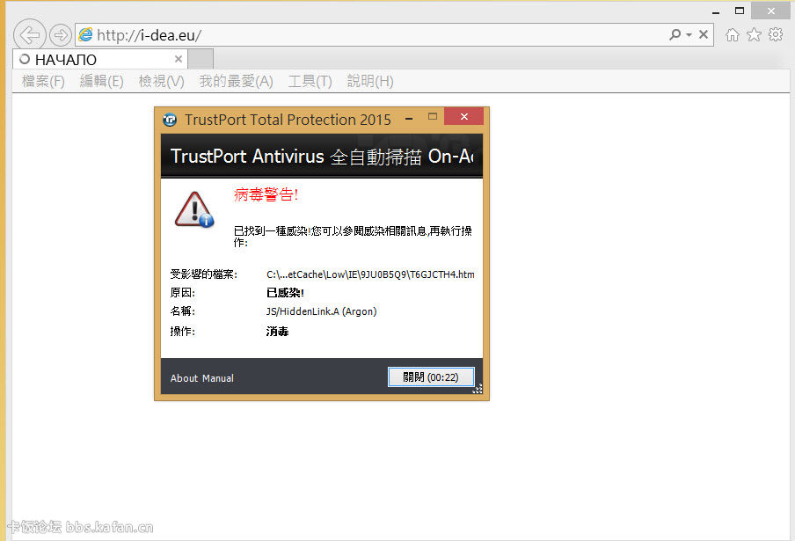Image resolution: width=795 pixels, height=541 pixels.
Task: Open the 工具(T) menu
Action: [310, 81]
